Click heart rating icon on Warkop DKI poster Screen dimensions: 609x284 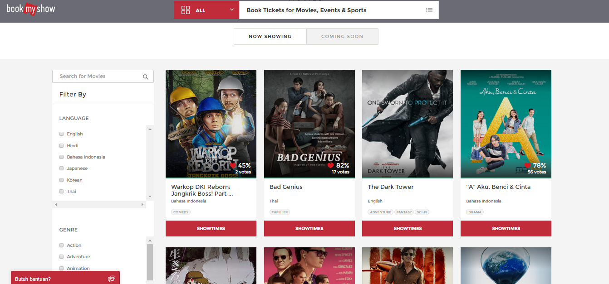pos(233,166)
